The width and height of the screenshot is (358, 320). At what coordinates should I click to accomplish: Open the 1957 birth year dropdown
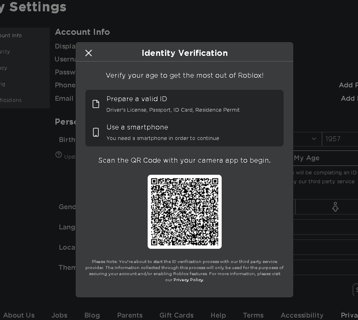tap(340, 139)
